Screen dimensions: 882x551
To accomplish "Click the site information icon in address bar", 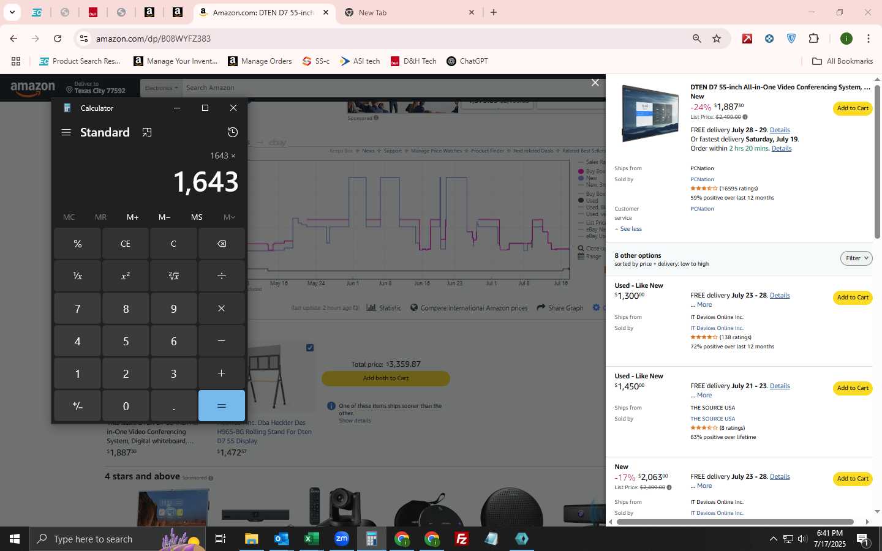I will pyautogui.click(x=84, y=39).
